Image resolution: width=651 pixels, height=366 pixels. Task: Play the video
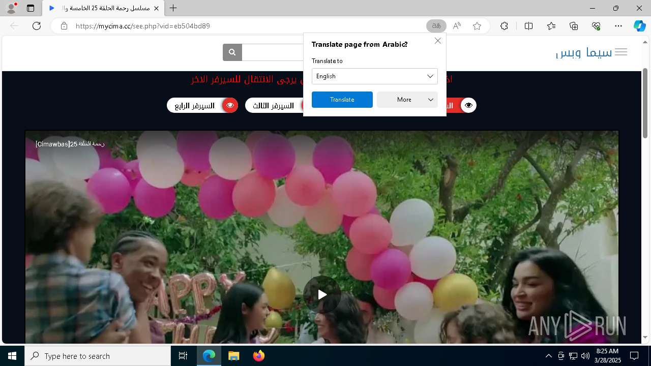(x=322, y=294)
